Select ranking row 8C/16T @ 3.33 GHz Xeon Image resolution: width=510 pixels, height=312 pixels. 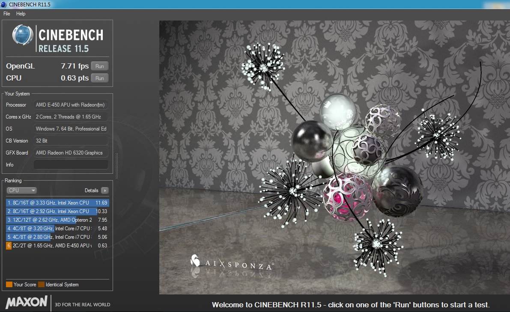(x=57, y=203)
